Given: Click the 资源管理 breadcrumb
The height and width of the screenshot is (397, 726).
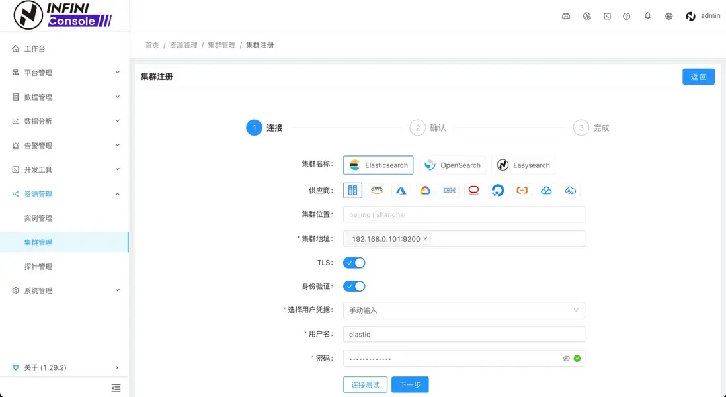Looking at the screenshot, I should pos(183,45).
